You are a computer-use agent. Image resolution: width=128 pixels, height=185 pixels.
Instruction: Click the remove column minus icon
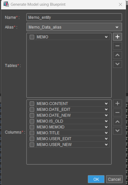[117, 113]
